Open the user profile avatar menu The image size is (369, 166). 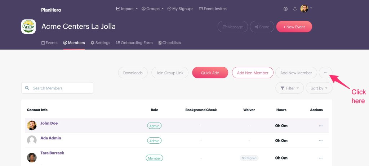(306, 9)
